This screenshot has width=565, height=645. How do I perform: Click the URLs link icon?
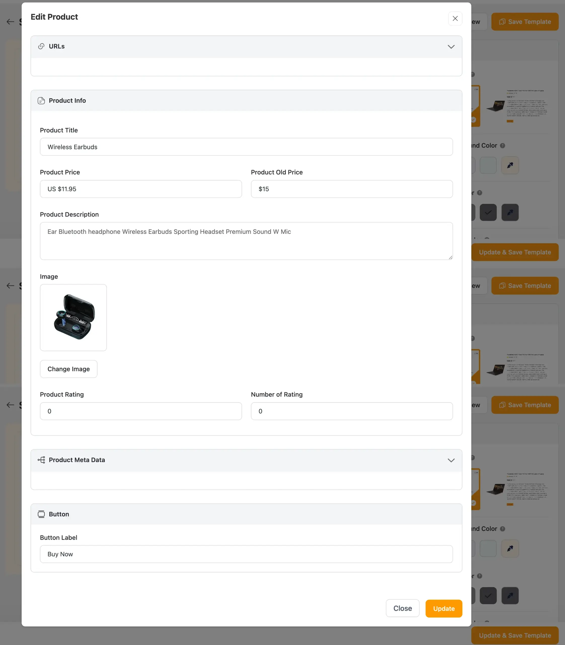tap(41, 46)
